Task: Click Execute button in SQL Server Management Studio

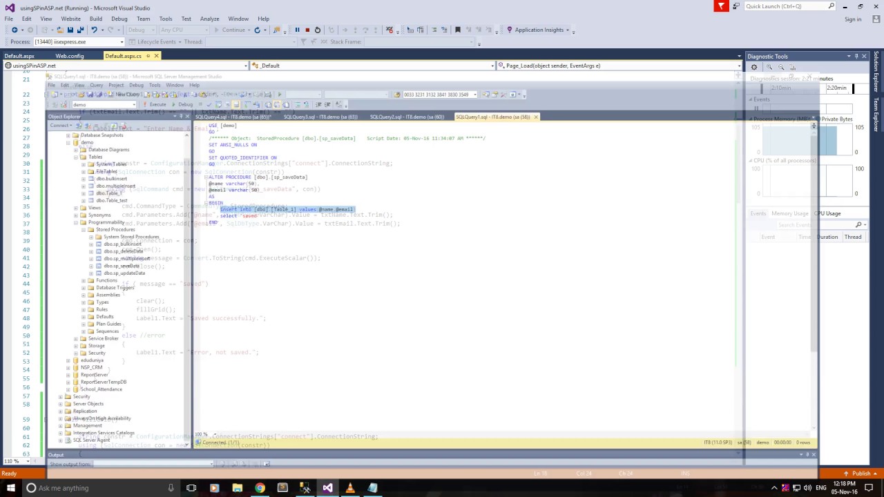Action: [155, 104]
